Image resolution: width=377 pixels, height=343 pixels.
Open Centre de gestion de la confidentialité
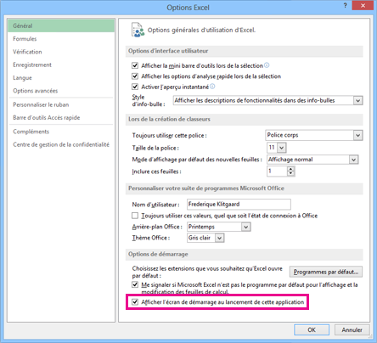point(61,144)
